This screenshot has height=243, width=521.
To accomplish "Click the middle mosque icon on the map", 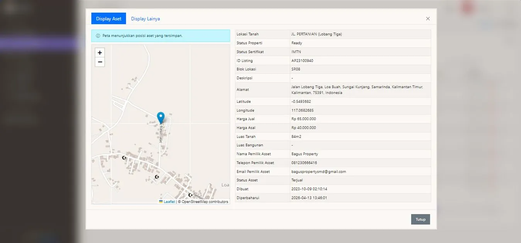I will 157,177.
